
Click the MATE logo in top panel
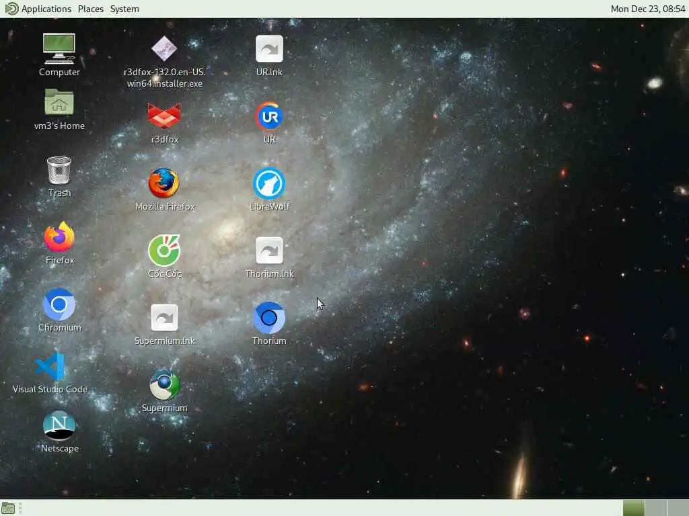coord(11,9)
